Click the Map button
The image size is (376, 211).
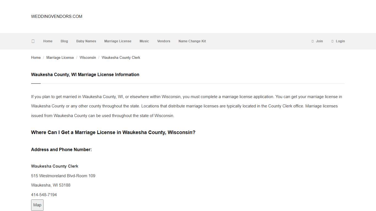(x=37, y=205)
